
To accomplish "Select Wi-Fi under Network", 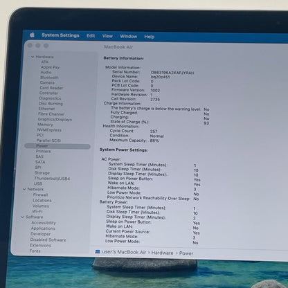I will tap(37, 211).
